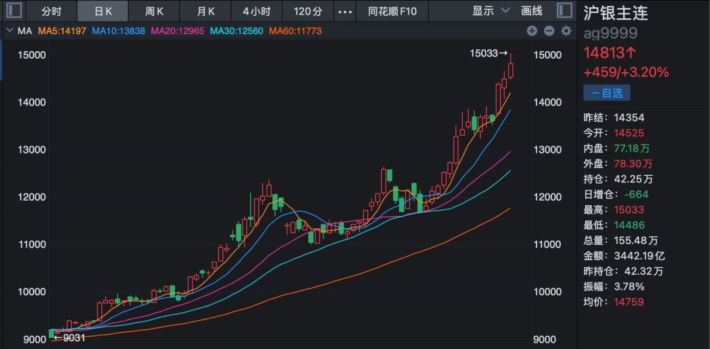This screenshot has width=710, height=349.
Task: Toggle the right sidebar panel icon
Action: tap(563, 10)
